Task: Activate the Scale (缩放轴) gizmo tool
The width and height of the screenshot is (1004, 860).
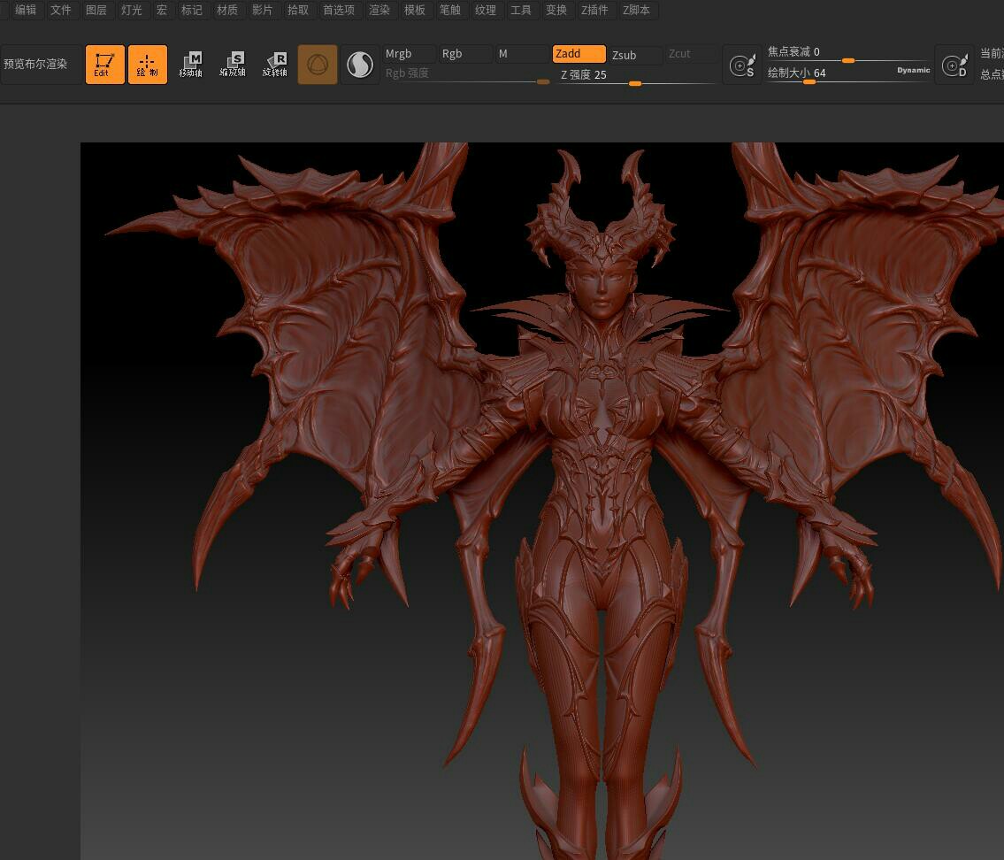Action: pos(233,65)
